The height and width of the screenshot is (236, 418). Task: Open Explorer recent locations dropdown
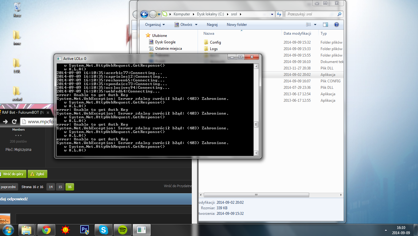click(159, 14)
